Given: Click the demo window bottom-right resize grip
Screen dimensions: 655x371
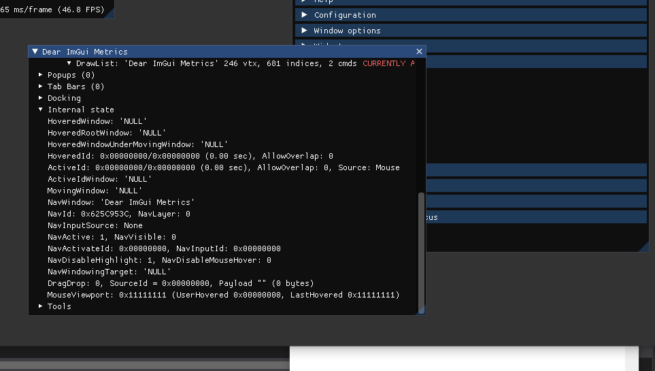Looking at the screenshot, I should [x=644, y=248].
